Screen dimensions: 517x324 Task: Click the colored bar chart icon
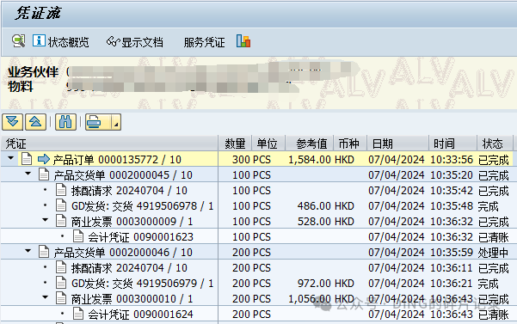243,41
